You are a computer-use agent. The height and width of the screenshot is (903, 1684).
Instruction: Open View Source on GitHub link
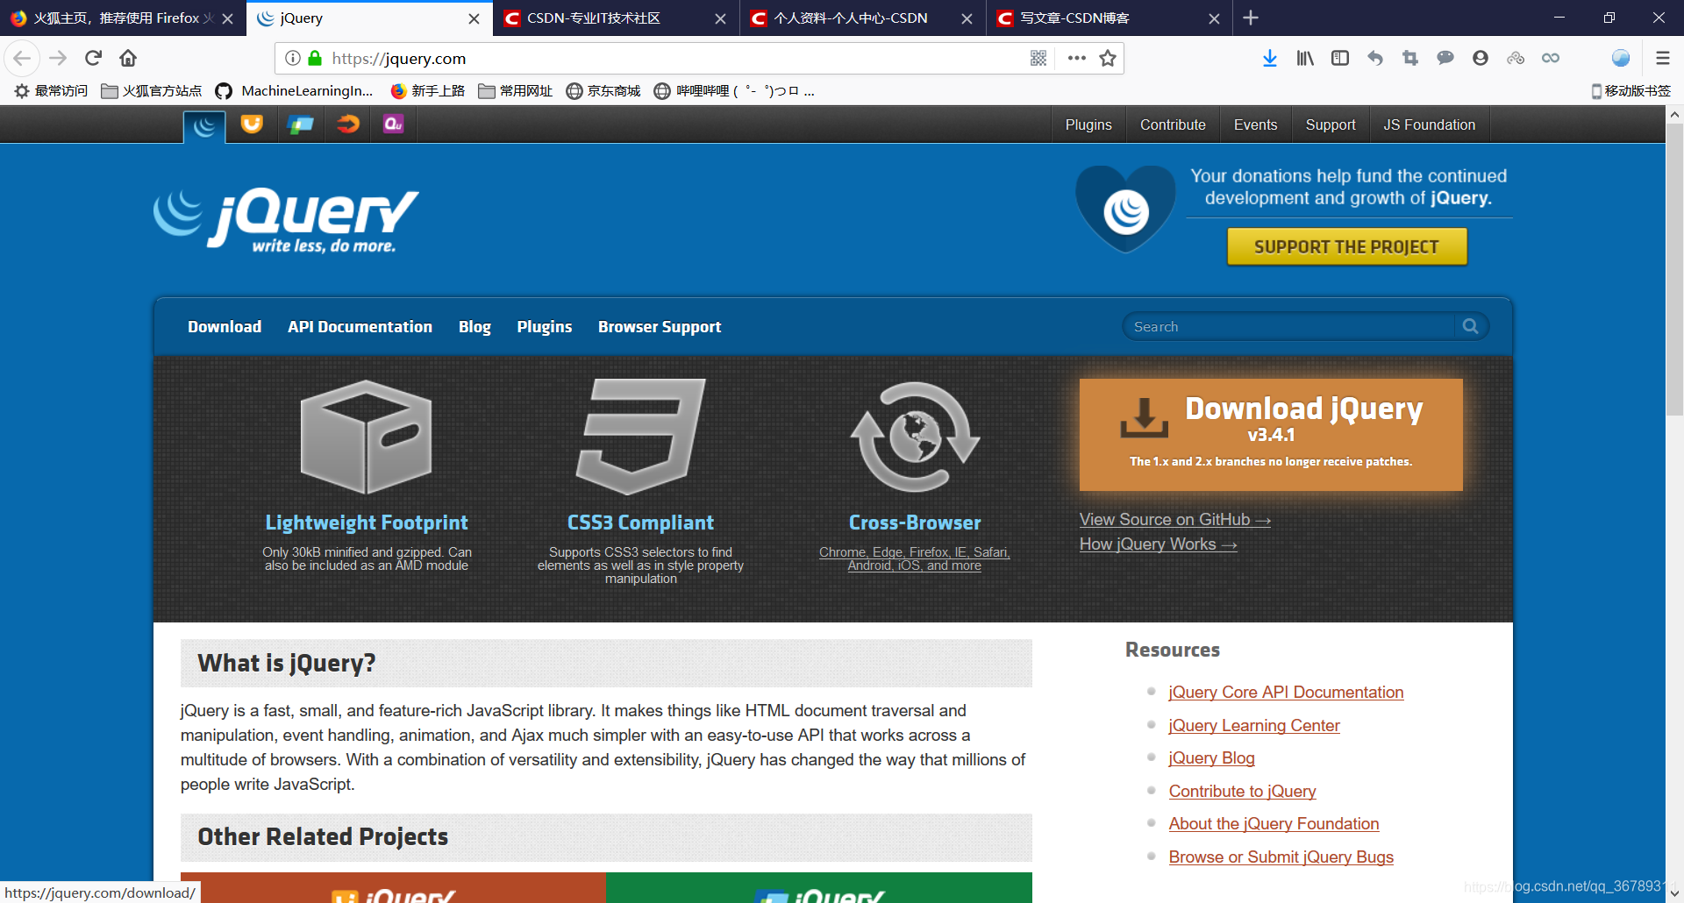pyautogui.click(x=1175, y=519)
